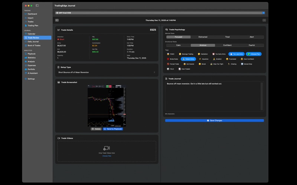Select Alert mental state

click(x=252, y=37)
